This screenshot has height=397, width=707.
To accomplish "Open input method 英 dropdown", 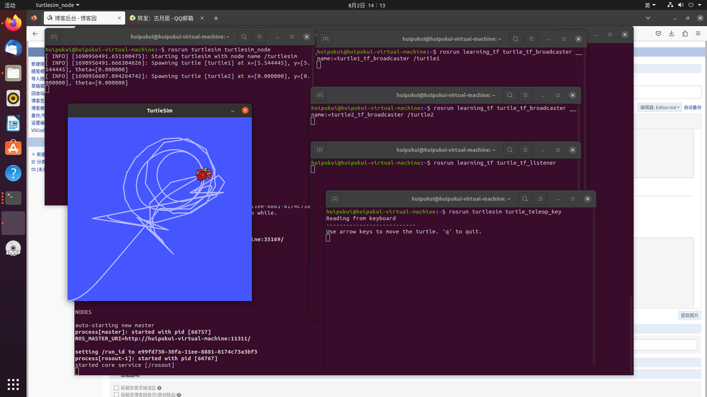I will click(650, 5).
